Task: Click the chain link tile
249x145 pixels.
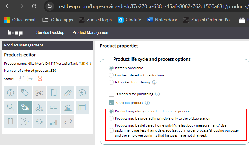Action: pyautogui.click(x=54, y=107)
